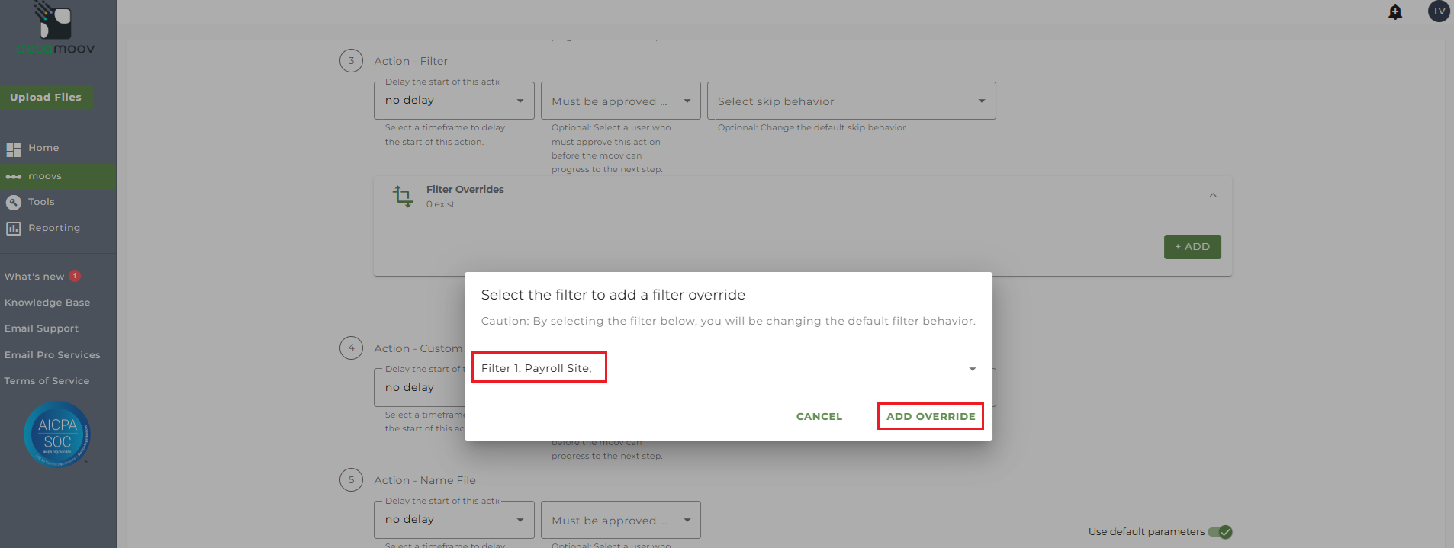Click the Reporting chart icon

coord(14,229)
